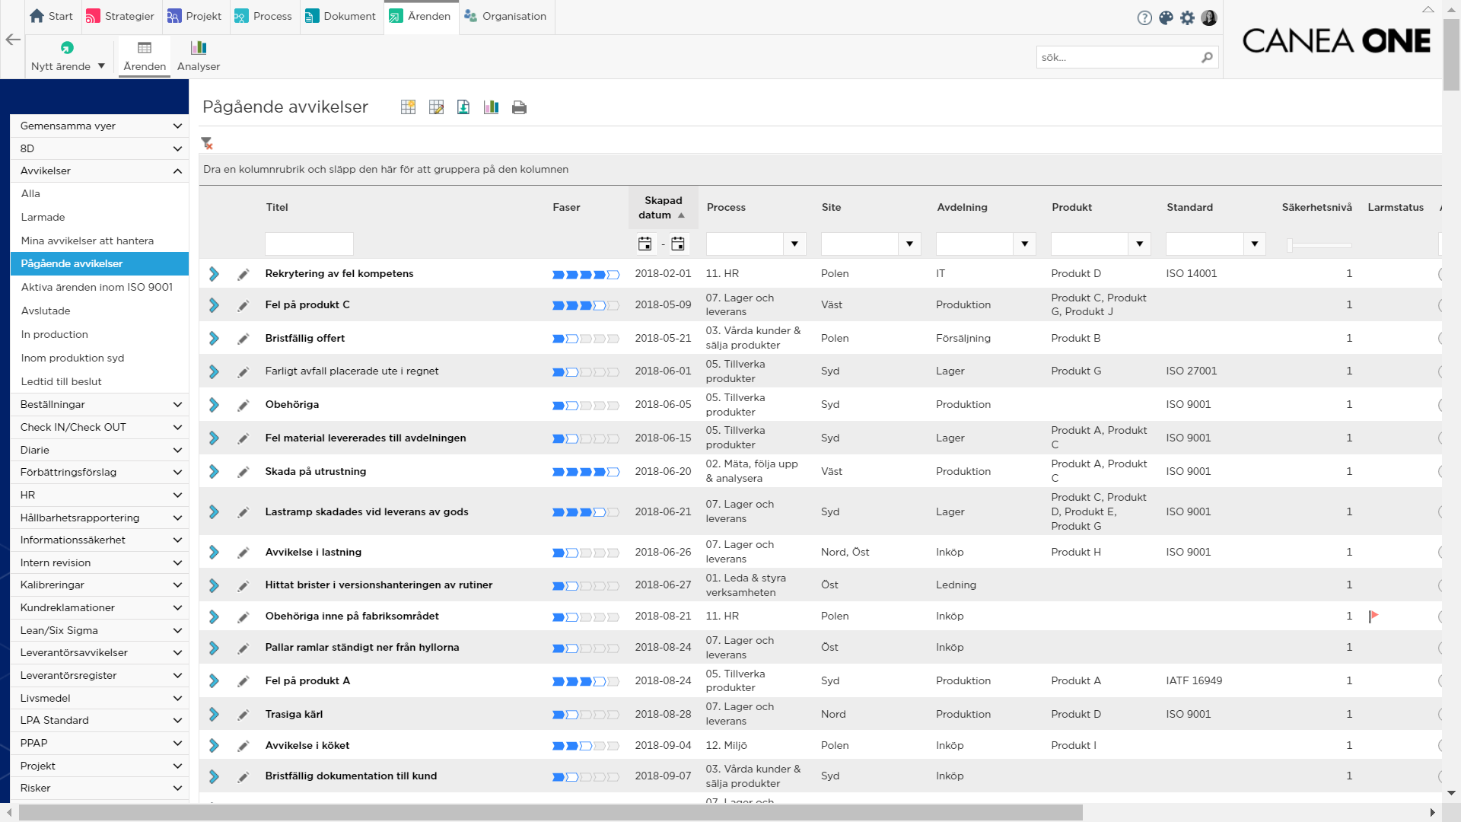
Task: Click the create new view grid icon
Action: point(408,107)
